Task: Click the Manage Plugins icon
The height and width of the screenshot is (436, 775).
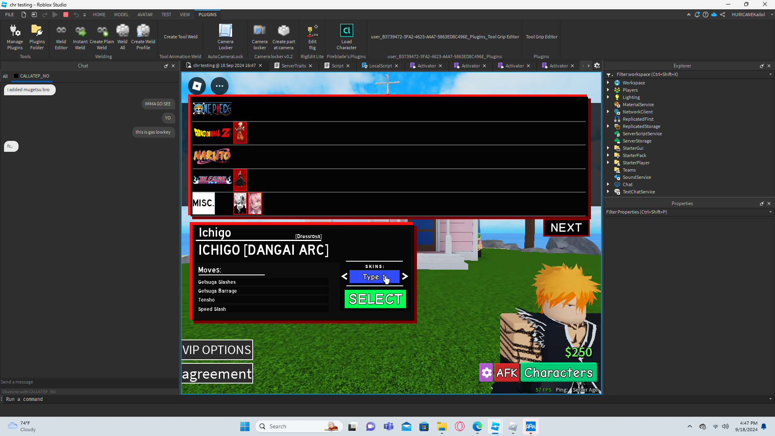Action: (15, 37)
